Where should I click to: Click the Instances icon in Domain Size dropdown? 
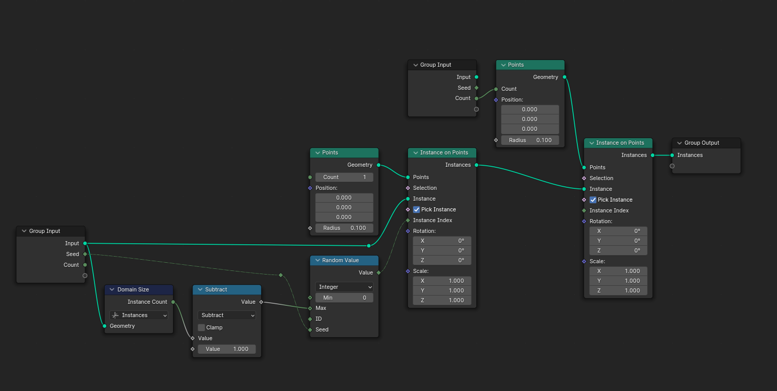pyautogui.click(x=115, y=315)
